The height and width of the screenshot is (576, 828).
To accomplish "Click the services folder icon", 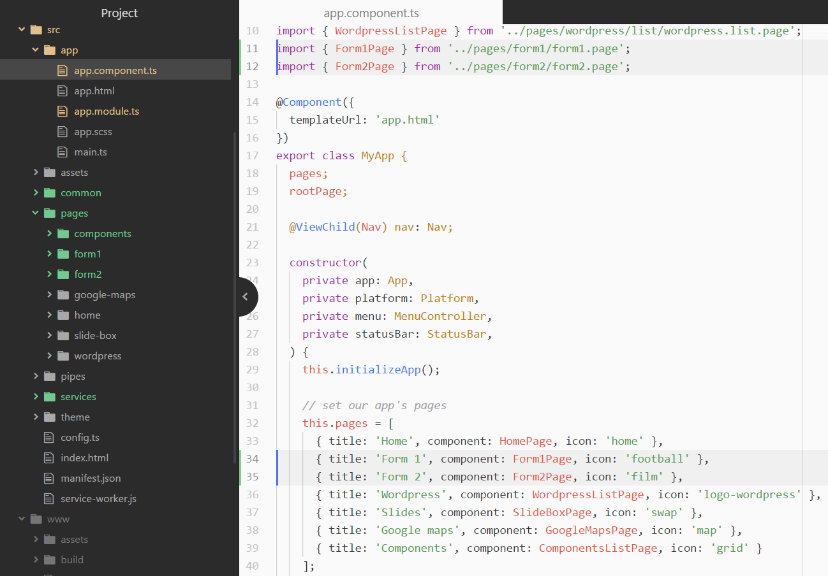I will pyautogui.click(x=50, y=396).
